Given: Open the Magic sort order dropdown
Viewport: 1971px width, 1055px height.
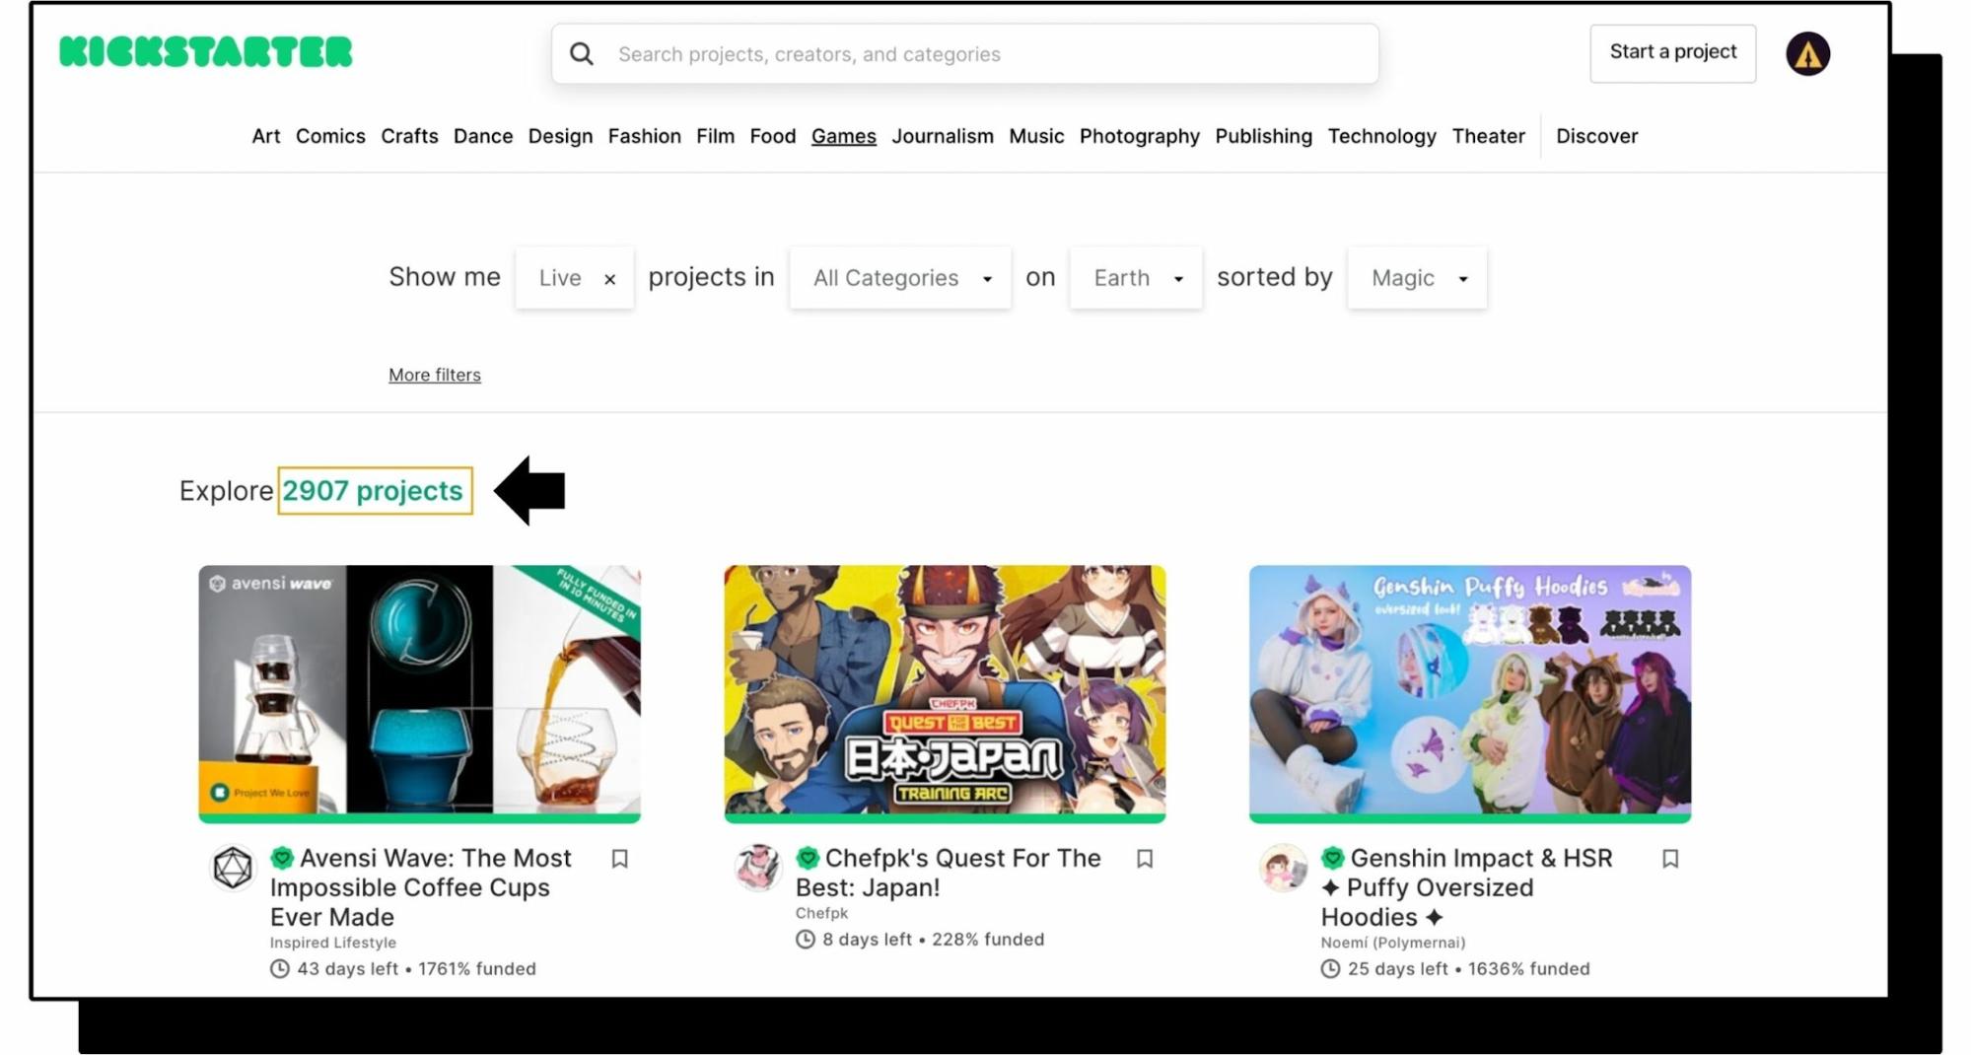Looking at the screenshot, I should (1417, 278).
